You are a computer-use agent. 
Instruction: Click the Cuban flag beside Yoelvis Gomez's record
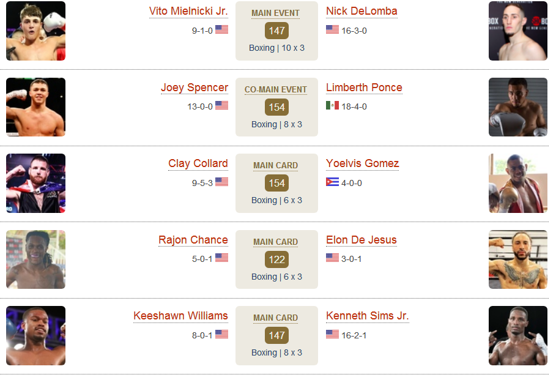pos(332,182)
